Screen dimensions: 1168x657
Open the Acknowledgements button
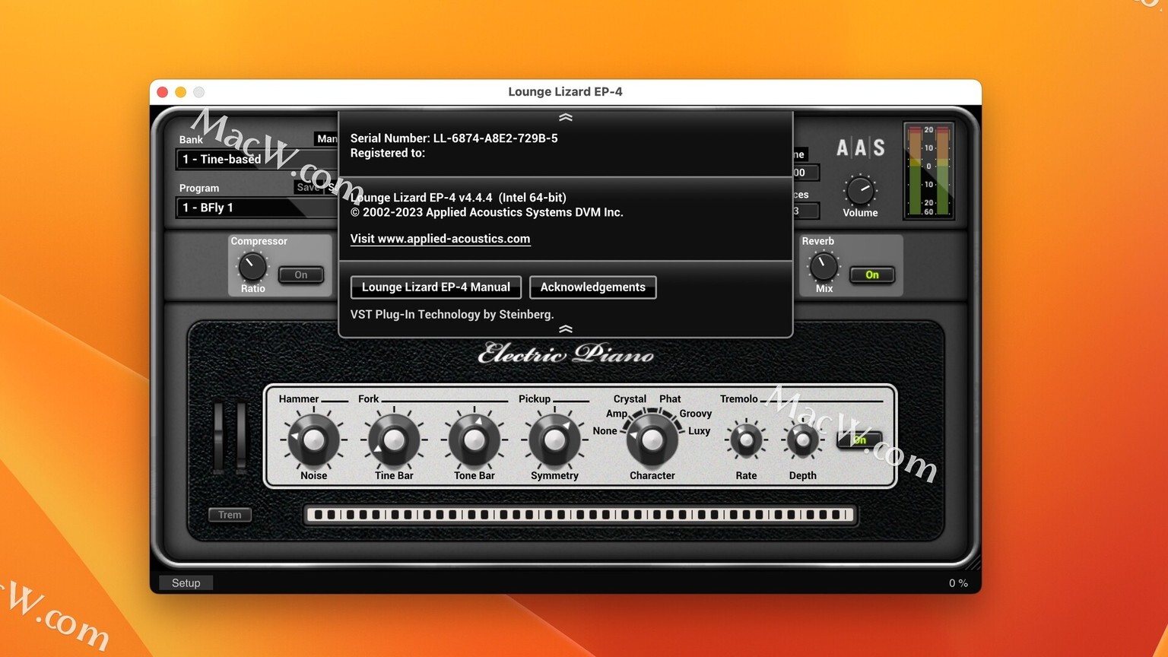[x=592, y=287]
